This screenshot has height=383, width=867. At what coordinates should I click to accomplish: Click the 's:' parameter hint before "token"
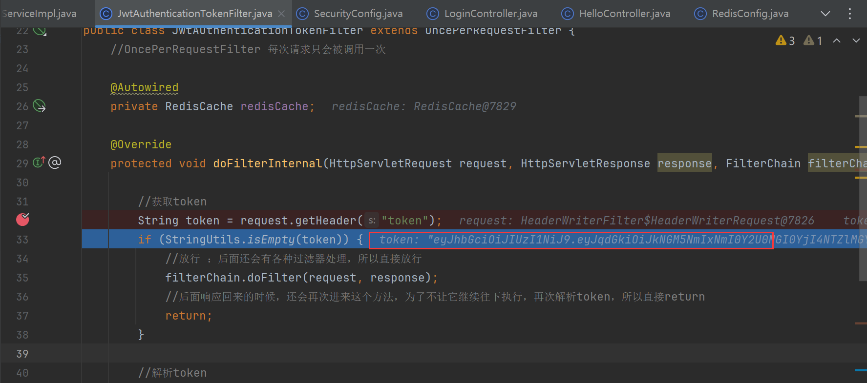372,221
